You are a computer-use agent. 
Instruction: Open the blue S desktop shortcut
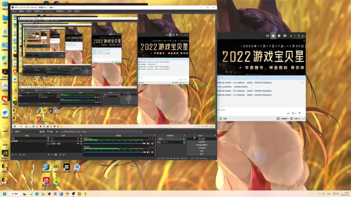click(46, 167)
